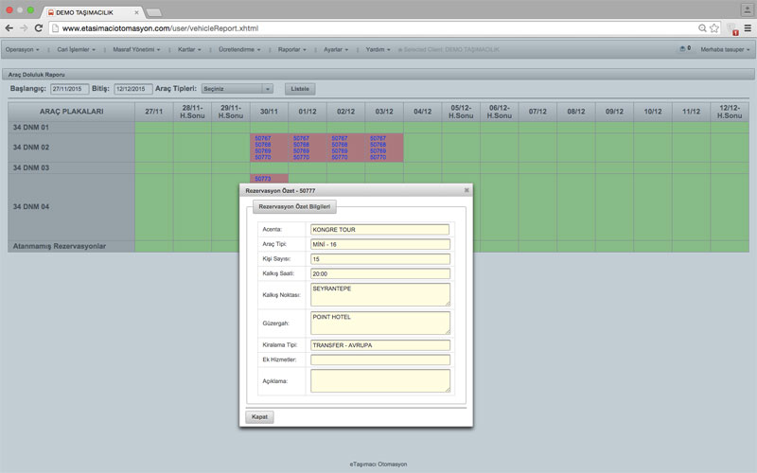Click the 05/12-H.Sonu column header
This screenshot has height=473, width=757.
(461, 112)
